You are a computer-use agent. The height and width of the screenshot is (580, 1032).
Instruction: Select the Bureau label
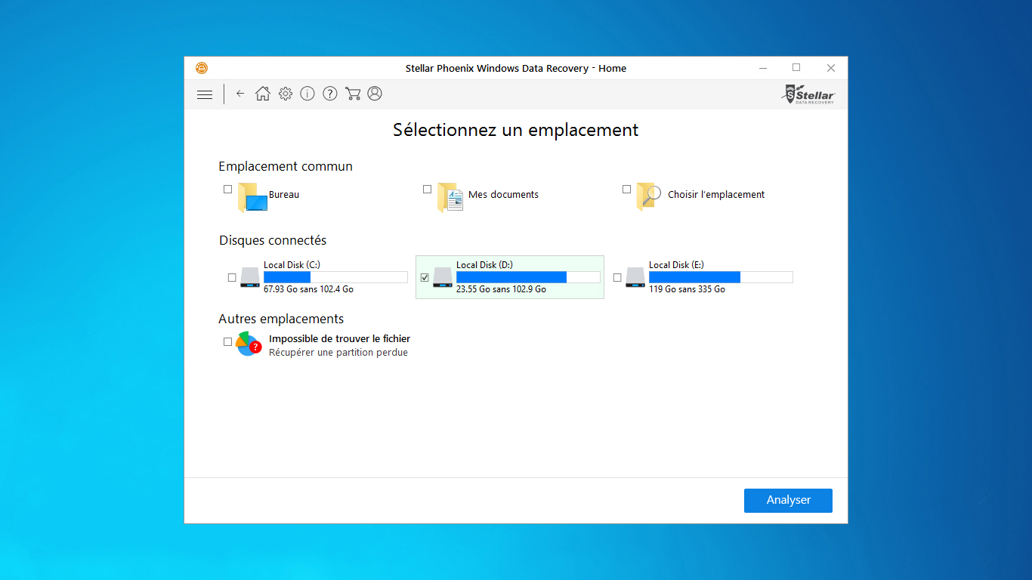coord(284,195)
